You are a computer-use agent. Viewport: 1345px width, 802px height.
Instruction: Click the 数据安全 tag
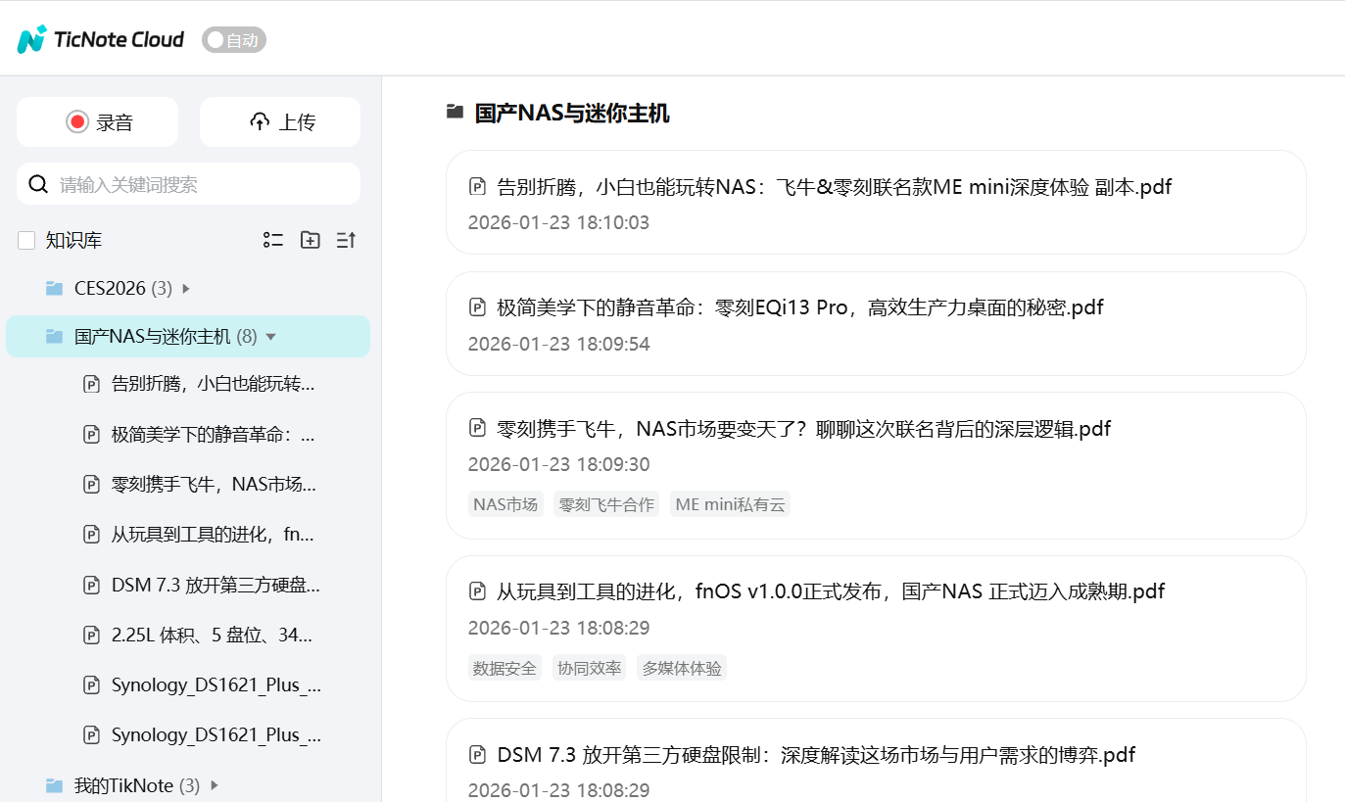tap(504, 668)
